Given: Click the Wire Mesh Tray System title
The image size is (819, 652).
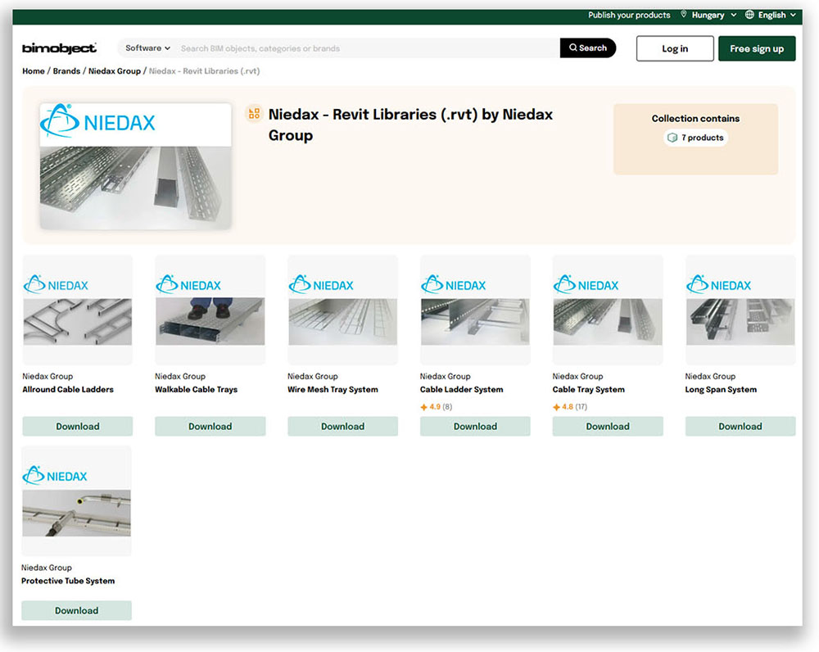Looking at the screenshot, I should click(x=333, y=390).
